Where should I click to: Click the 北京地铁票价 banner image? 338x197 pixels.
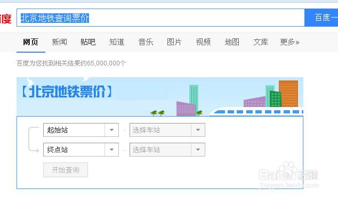[x=160, y=97]
